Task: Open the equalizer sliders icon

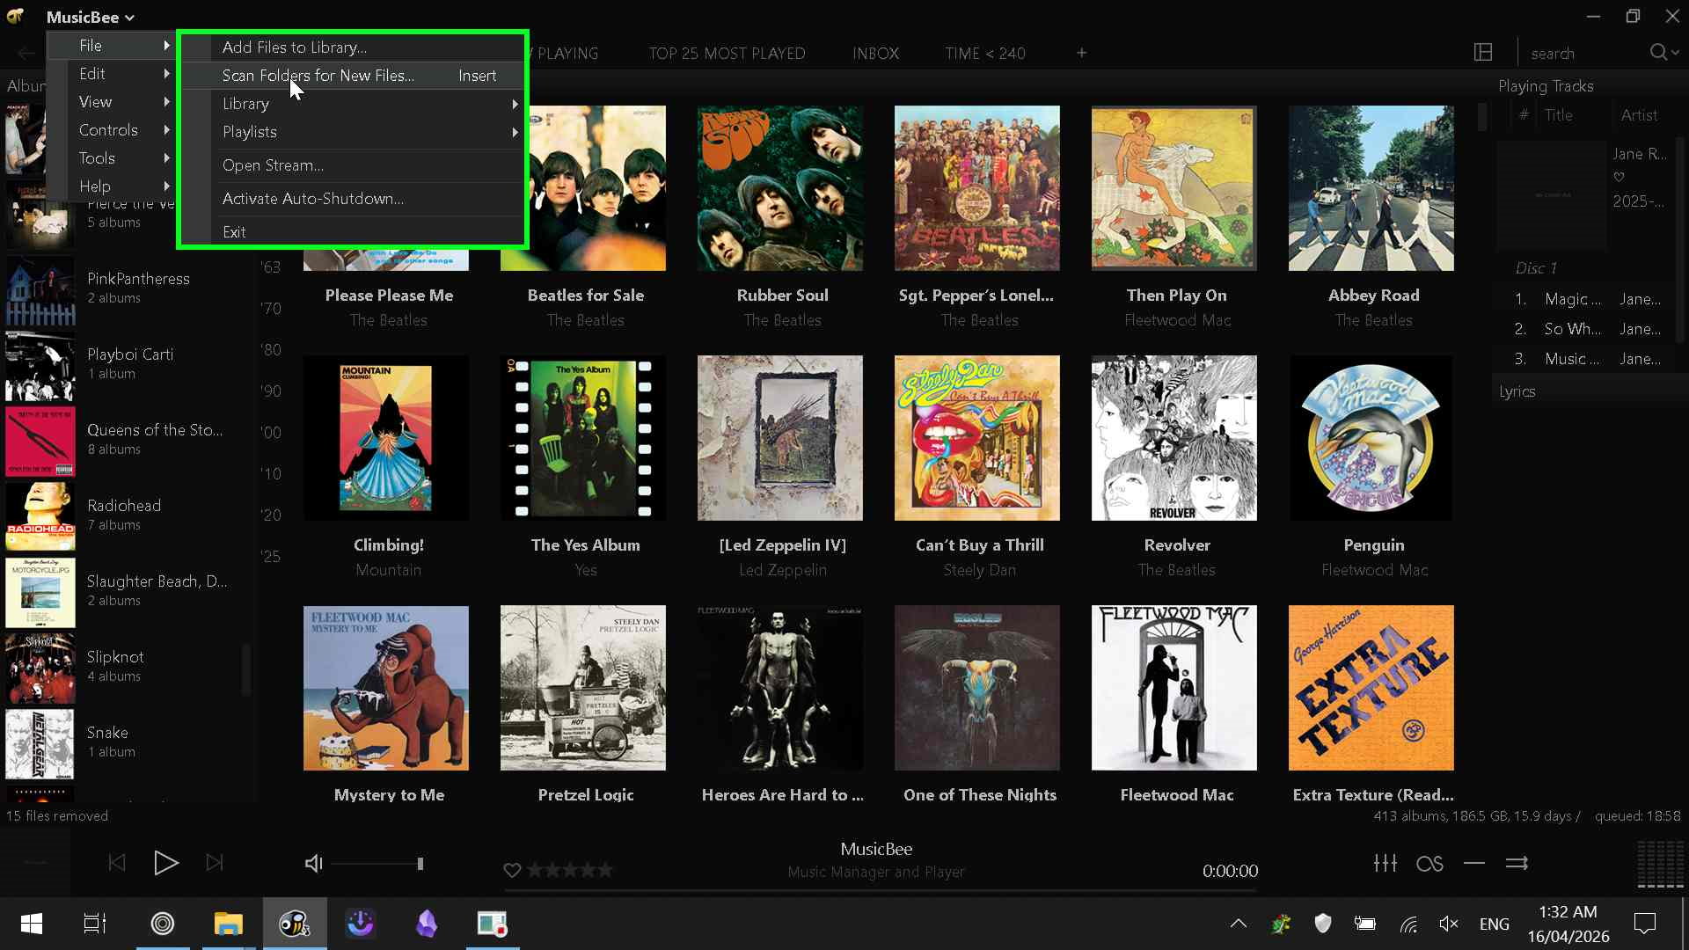Action: (1386, 863)
